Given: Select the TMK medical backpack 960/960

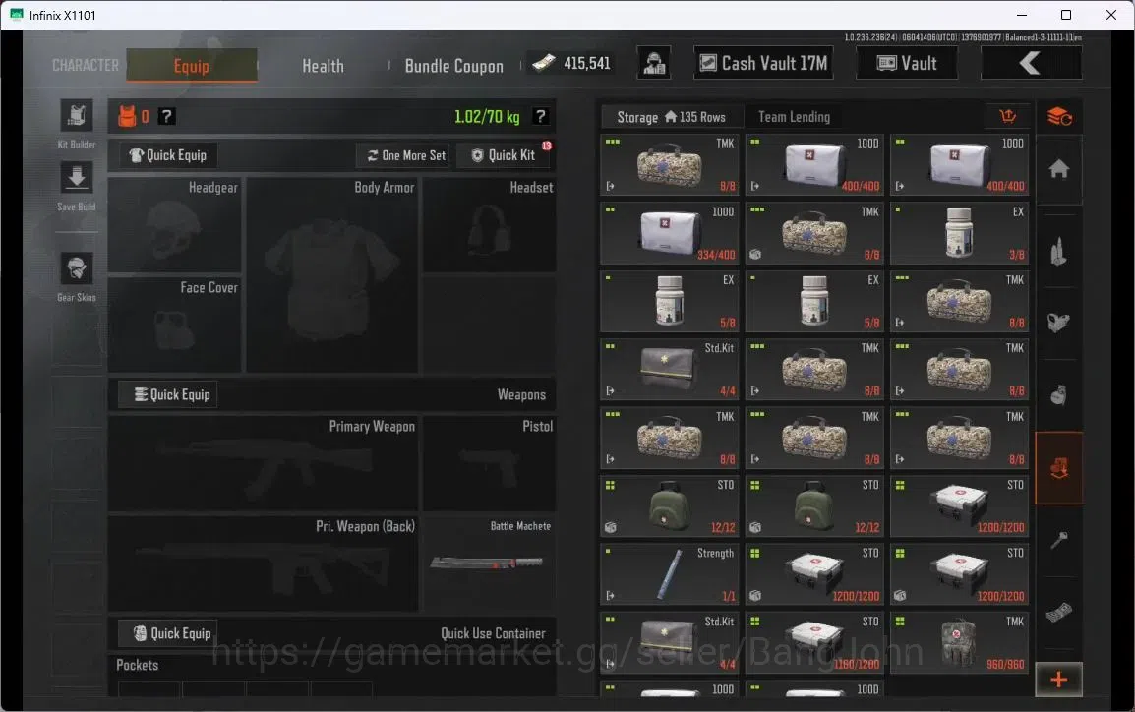Looking at the screenshot, I should (959, 642).
